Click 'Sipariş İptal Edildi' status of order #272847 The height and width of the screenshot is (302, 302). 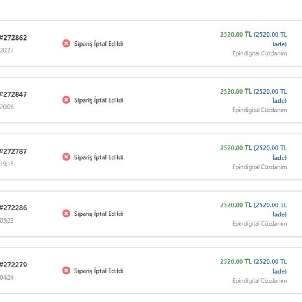pyautogui.click(x=99, y=100)
